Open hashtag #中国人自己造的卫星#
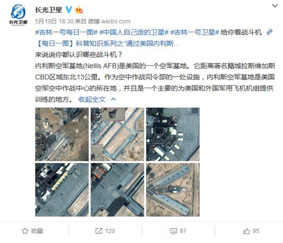Image resolution: width=283 pixels, height=243 pixels. tap(134, 32)
